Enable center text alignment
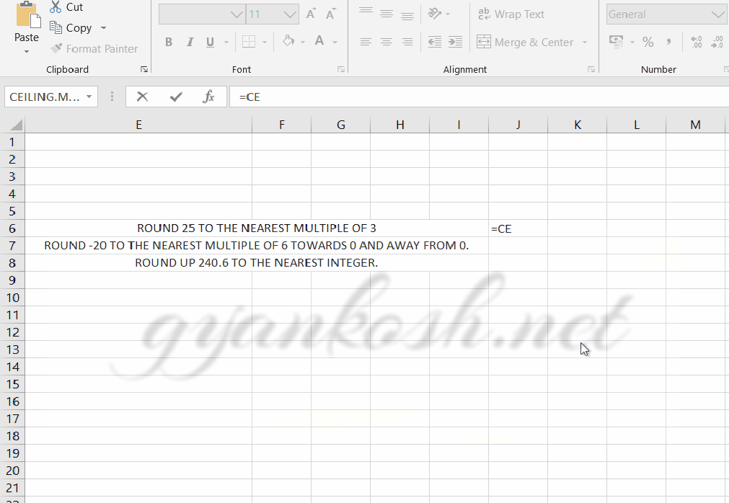729x503 pixels. [x=386, y=42]
